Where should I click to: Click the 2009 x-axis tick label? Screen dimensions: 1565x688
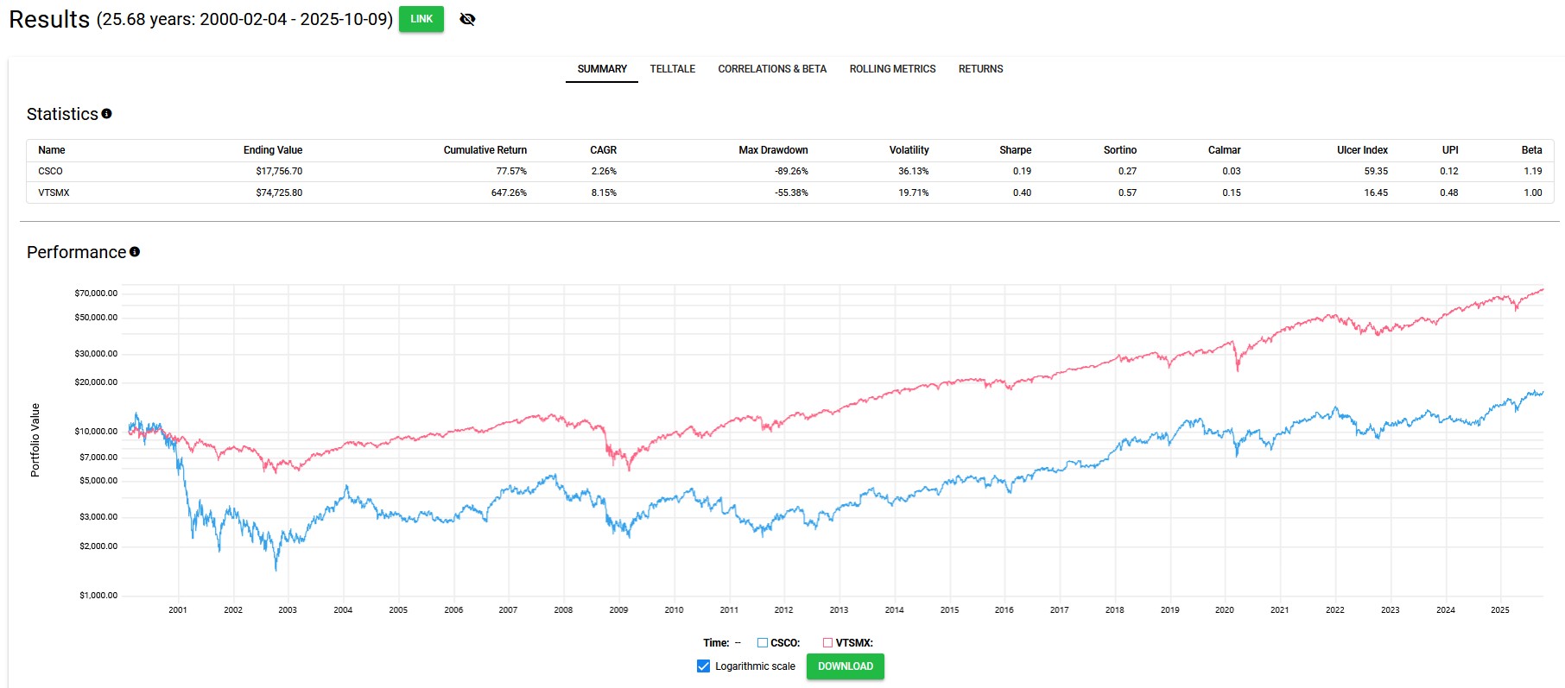(x=618, y=609)
